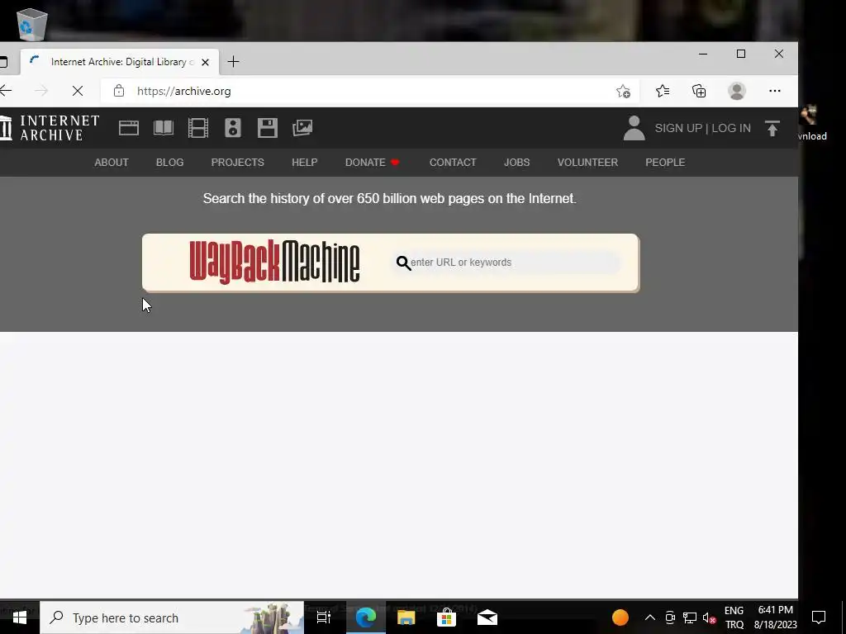
Task: Click the upload arrow icon
Action: 772,128
